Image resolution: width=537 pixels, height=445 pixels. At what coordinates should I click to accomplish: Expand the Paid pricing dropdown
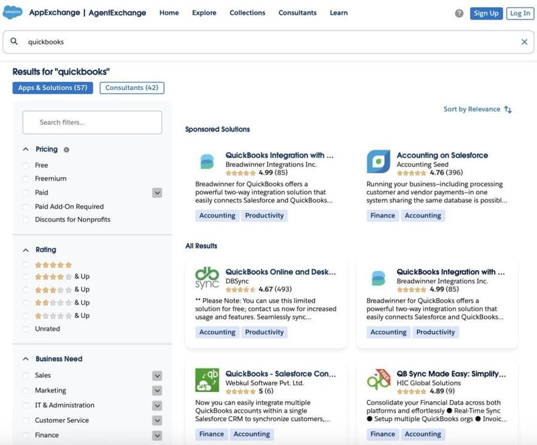click(157, 193)
